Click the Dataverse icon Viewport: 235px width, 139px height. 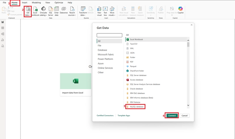63,11
